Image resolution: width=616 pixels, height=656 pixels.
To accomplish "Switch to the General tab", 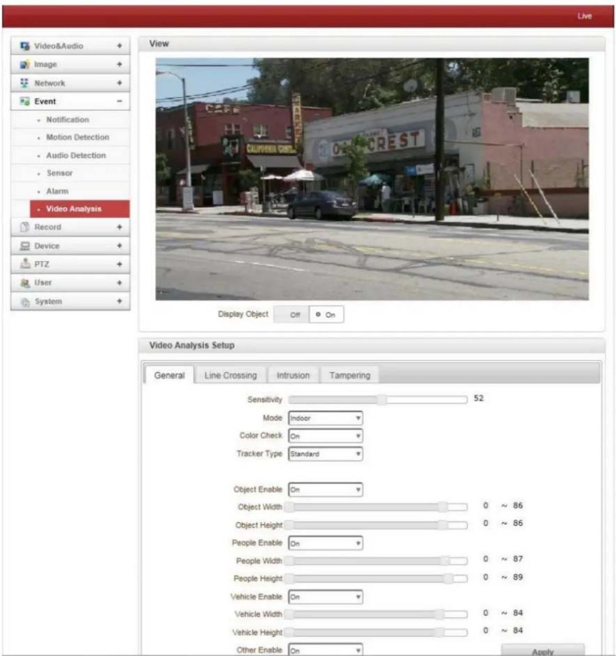I will (x=169, y=375).
